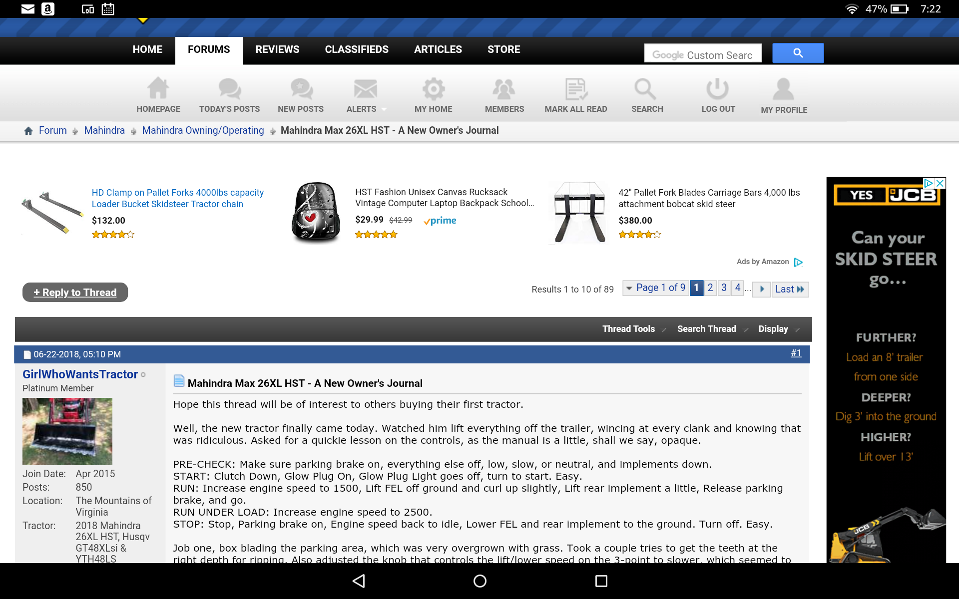Open the My Profile person icon
The width and height of the screenshot is (959, 599).
click(783, 89)
